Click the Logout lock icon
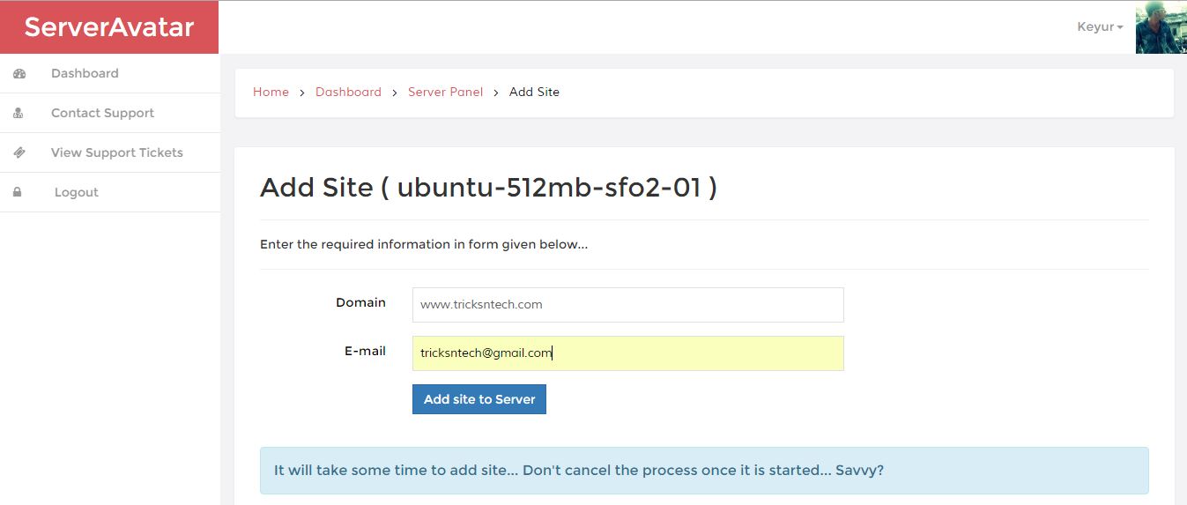Screen dimensions: 1187x505 click(x=17, y=192)
